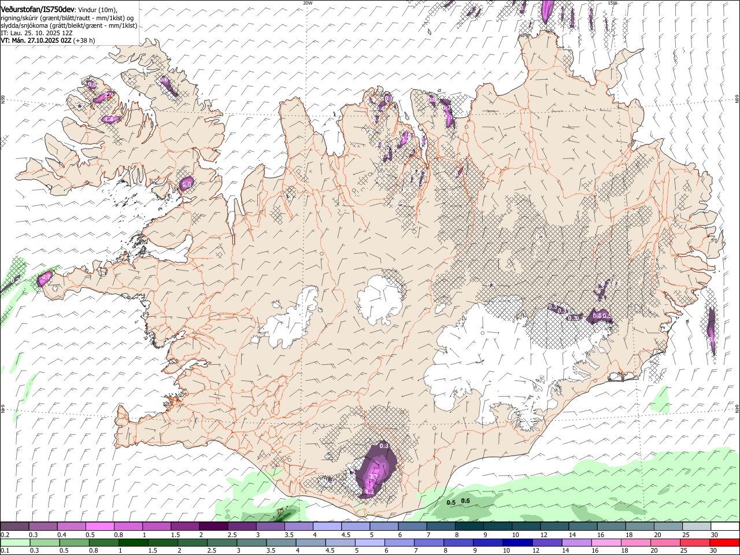Pick the 0.2 swatch in the purple snow scale
740x555 pixels.
click(x=14, y=527)
